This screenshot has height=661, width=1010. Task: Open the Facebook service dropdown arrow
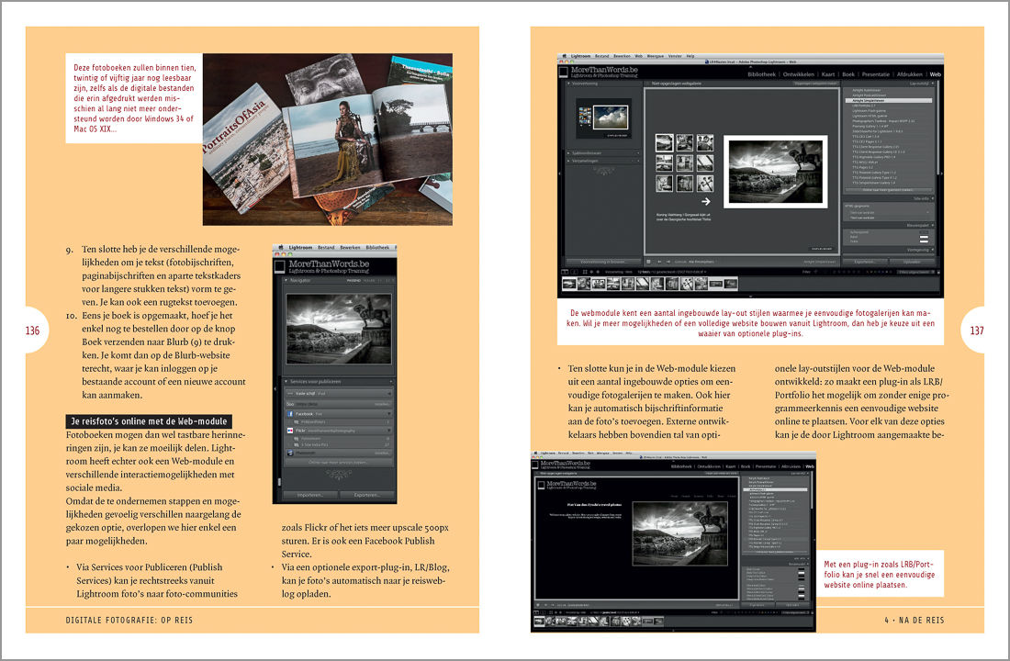tap(389, 414)
